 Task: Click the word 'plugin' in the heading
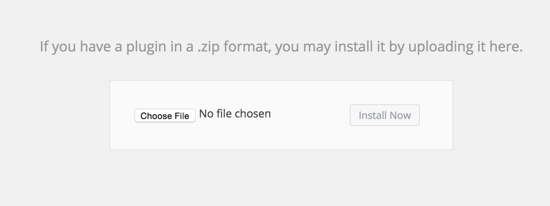pyautogui.click(x=148, y=47)
